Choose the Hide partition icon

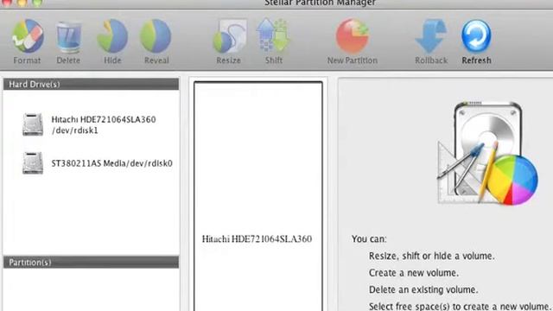tap(112, 36)
